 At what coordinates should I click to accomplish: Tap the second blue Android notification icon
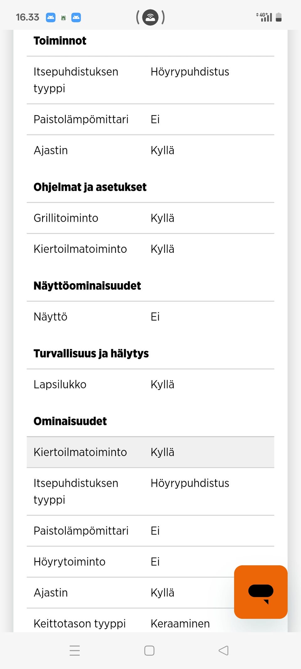[76, 17]
